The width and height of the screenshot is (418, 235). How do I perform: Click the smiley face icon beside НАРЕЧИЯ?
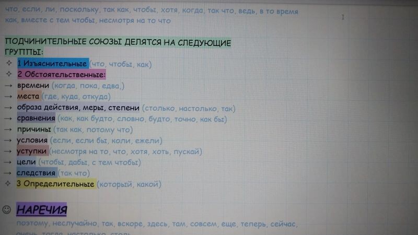point(7,209)
